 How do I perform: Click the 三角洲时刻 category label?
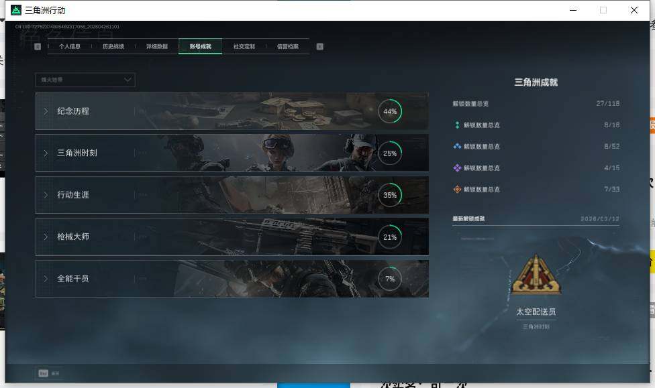click(77, 153)
